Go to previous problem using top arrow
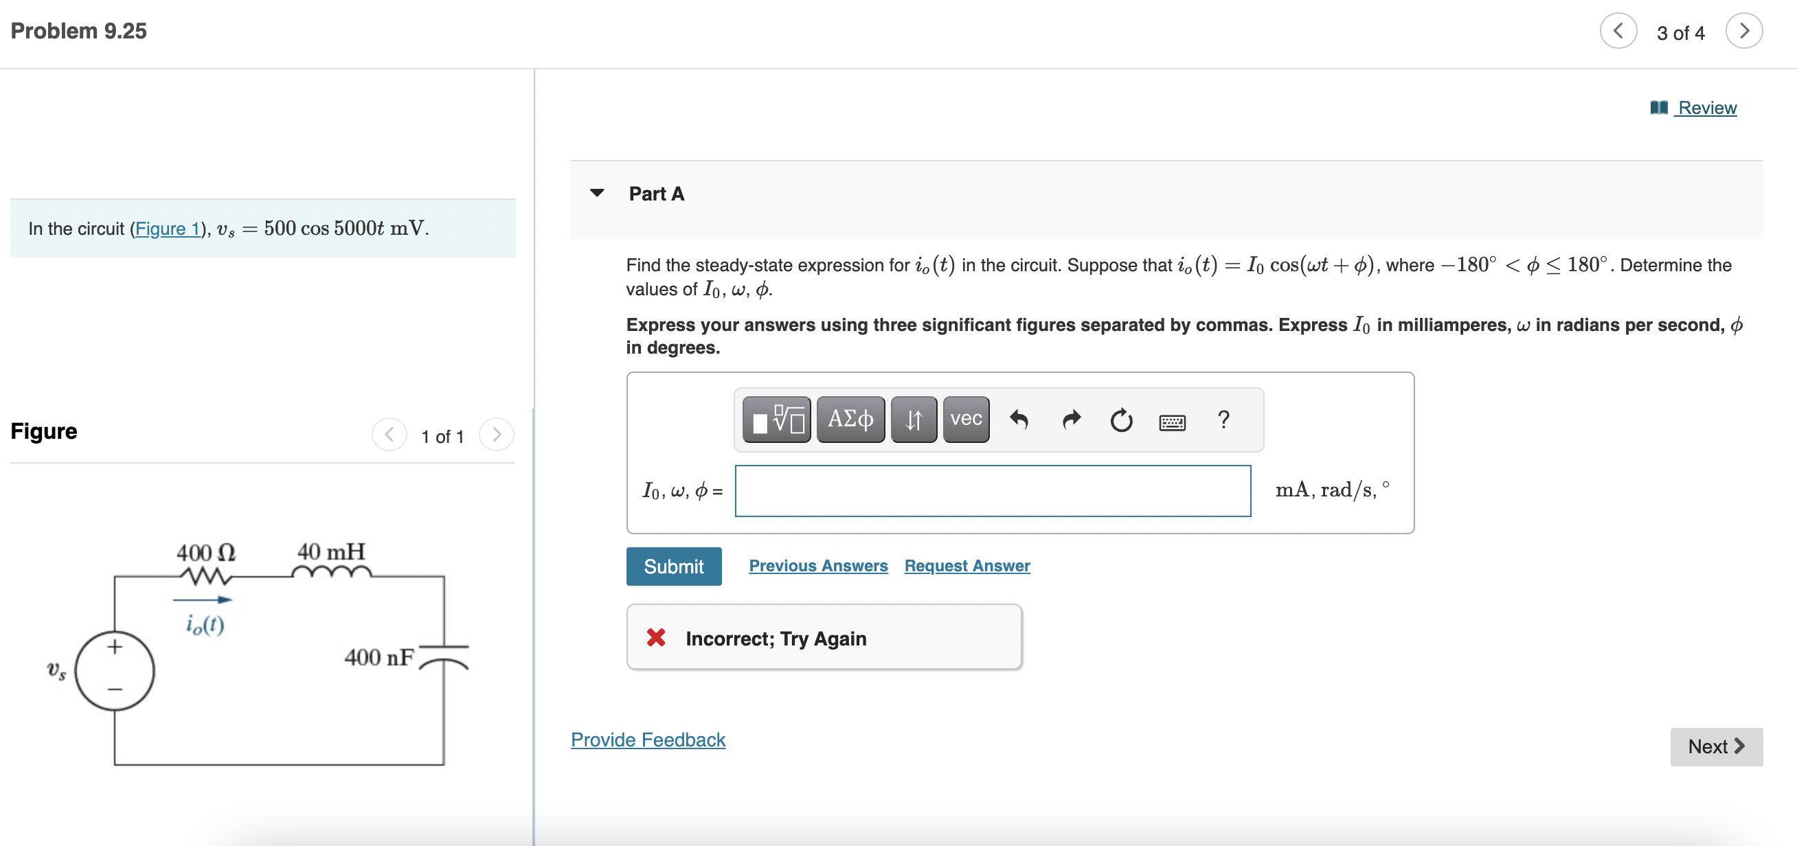Screen dimensions: 1797x846 1618,32
